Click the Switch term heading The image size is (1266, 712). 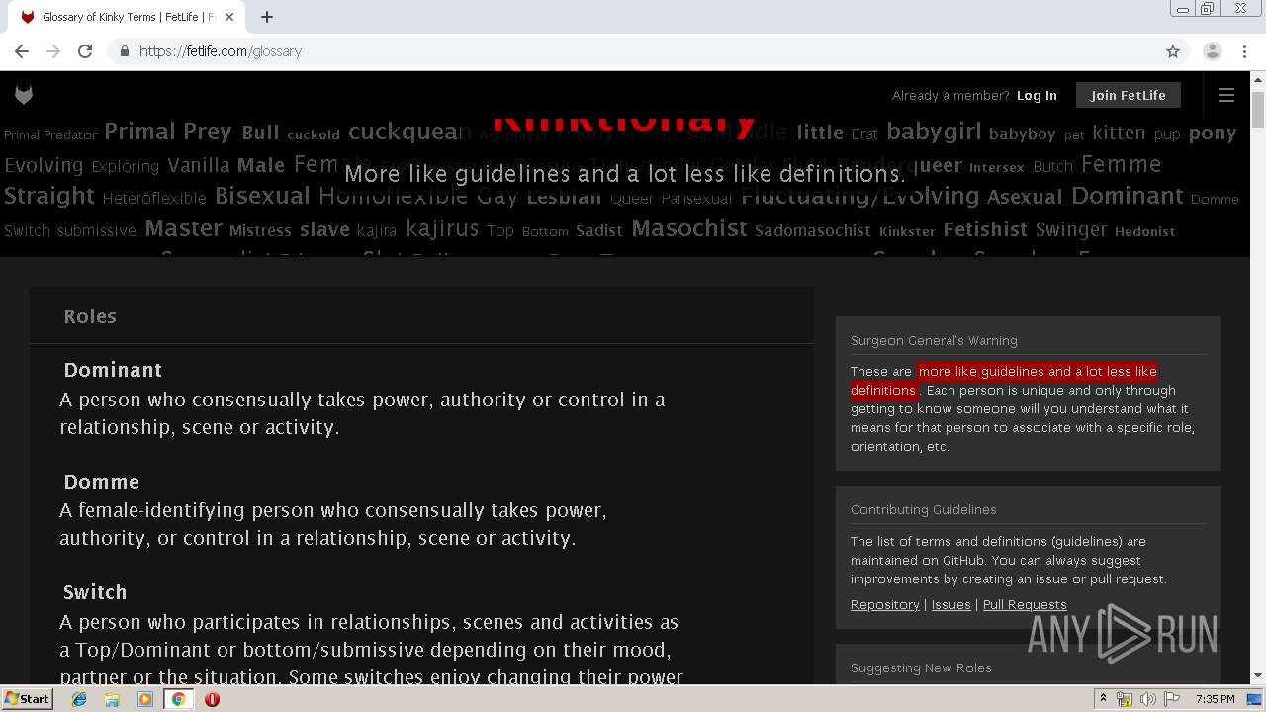[95, 592]
